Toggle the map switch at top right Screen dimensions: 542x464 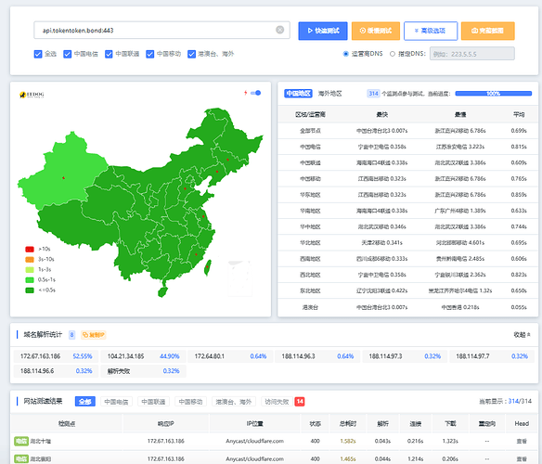pyautogui.click(x=256, y=93)
